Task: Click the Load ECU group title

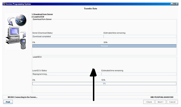Action: 37,57
